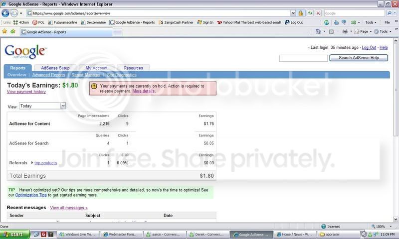The image size is (399, 239).
Task: Click the Google AdSense logo
Action: (25, 52)
